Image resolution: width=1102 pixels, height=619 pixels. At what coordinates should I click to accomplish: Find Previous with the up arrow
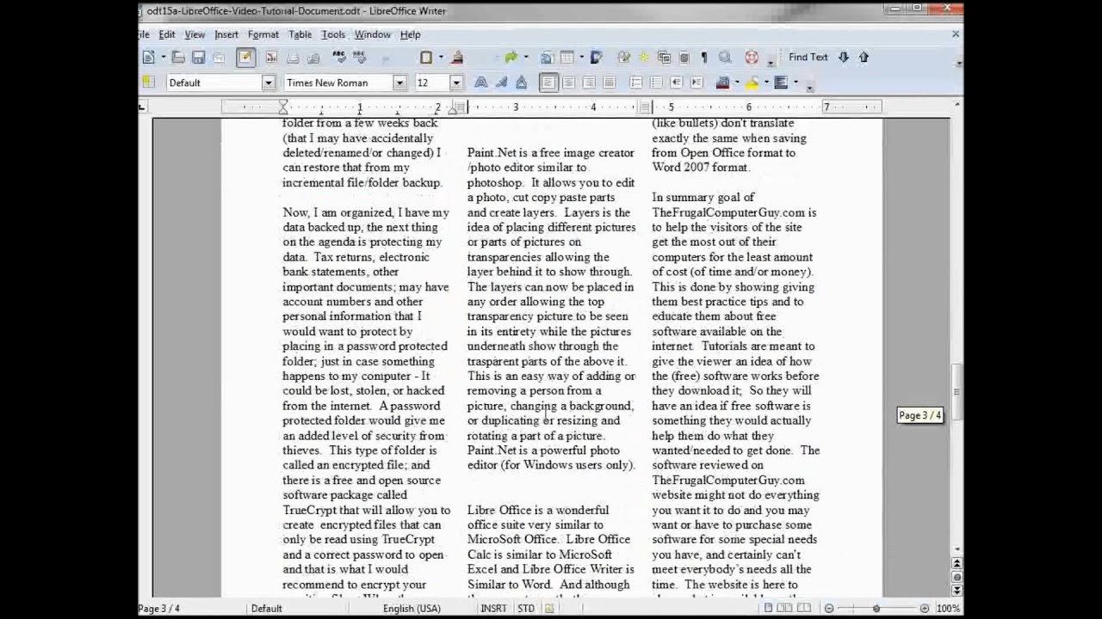point(864,58)
